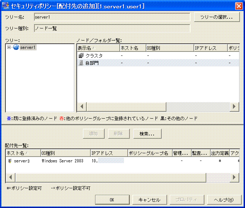This screenshot has height=208, width=245.
Task: Click Windows Server 2003 cell
Action: tap(63, 161)
